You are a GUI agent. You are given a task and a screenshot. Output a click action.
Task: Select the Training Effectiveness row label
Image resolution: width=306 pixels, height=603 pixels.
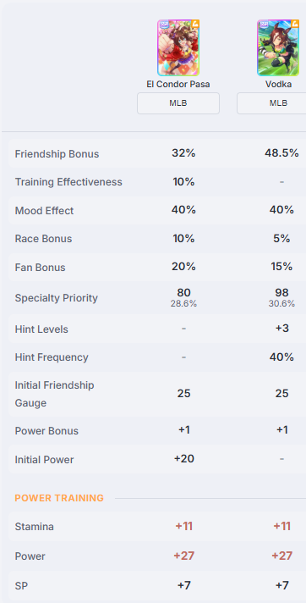click(68, 182)
